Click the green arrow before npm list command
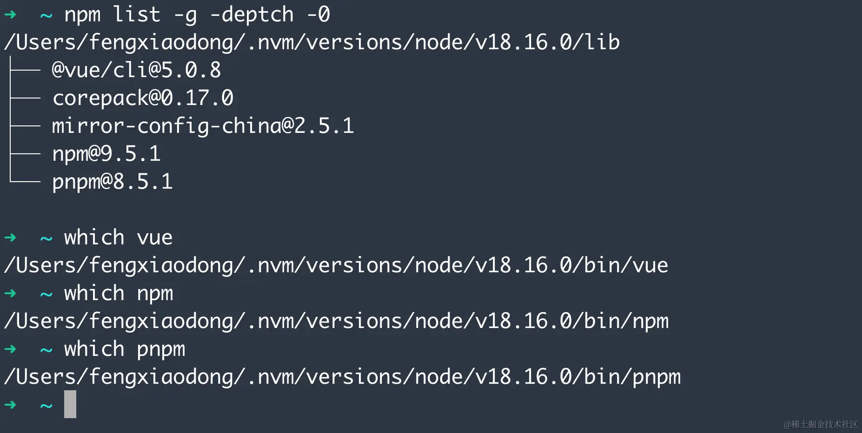 coord(10,15)
